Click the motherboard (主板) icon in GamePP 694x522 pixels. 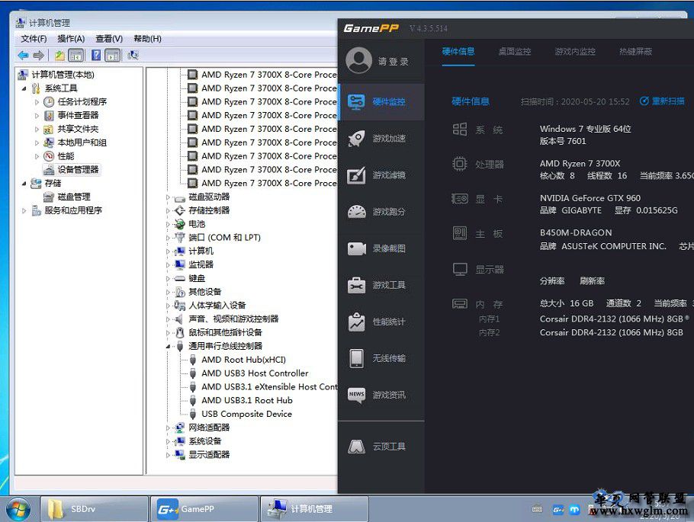click(x=459, y=233)
